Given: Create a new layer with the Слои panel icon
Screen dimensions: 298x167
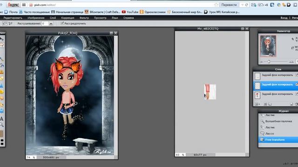Looking at the screenshot, I should (291, 104).
